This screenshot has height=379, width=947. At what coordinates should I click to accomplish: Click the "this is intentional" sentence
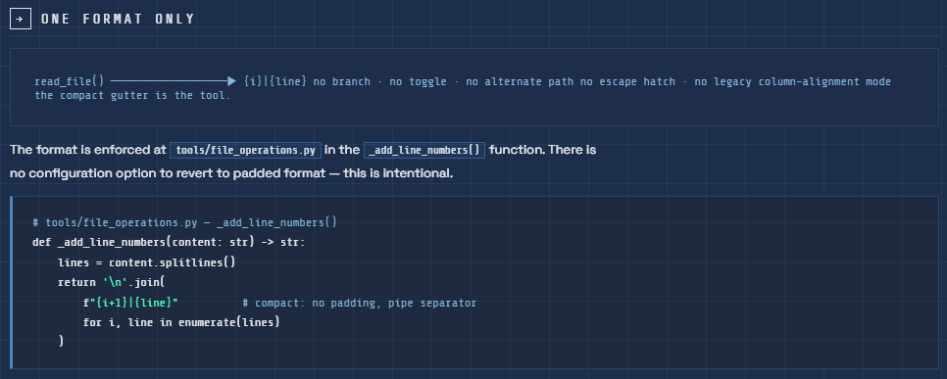pyautogui.click(x=398, y=173)
